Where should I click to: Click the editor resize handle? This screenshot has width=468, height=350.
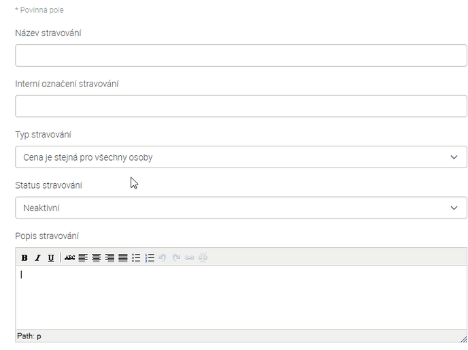click(463, 337)
